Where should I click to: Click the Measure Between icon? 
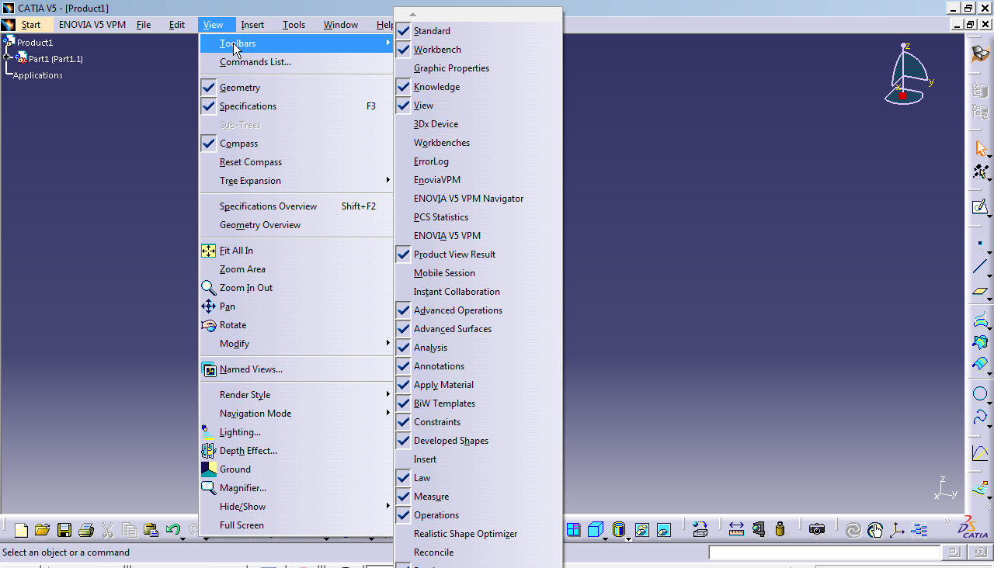(x=736, y=529)
